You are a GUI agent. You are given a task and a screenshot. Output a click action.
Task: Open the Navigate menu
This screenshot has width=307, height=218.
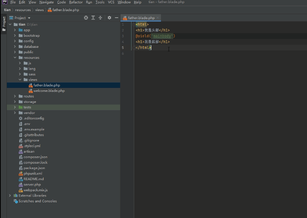pos(46,2)
